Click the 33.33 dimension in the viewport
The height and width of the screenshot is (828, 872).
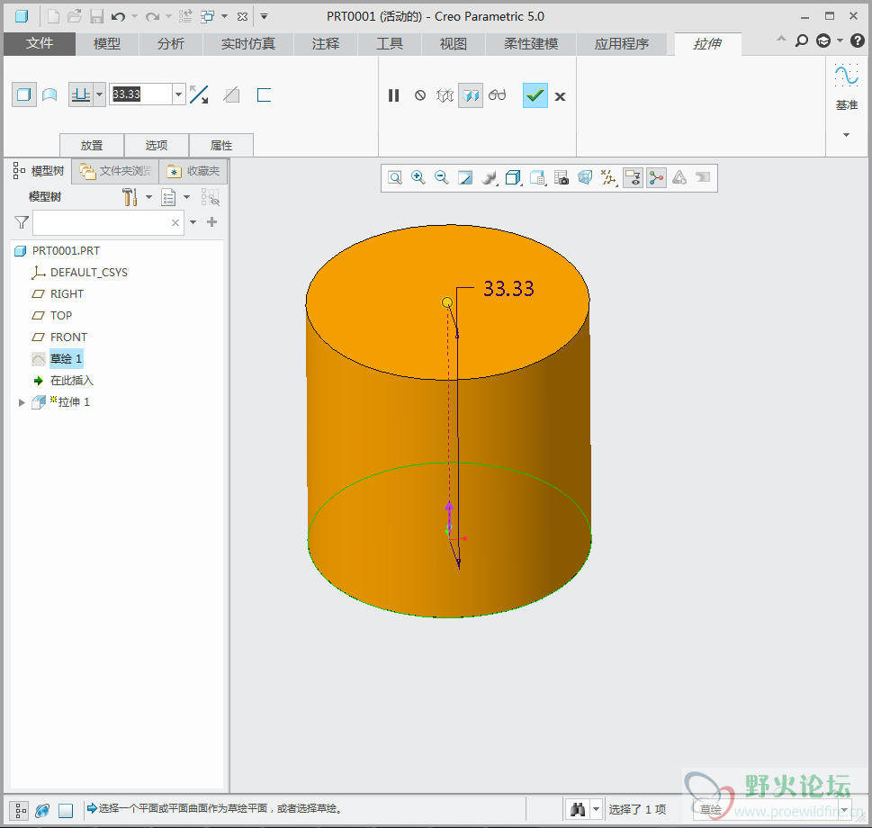508,289
